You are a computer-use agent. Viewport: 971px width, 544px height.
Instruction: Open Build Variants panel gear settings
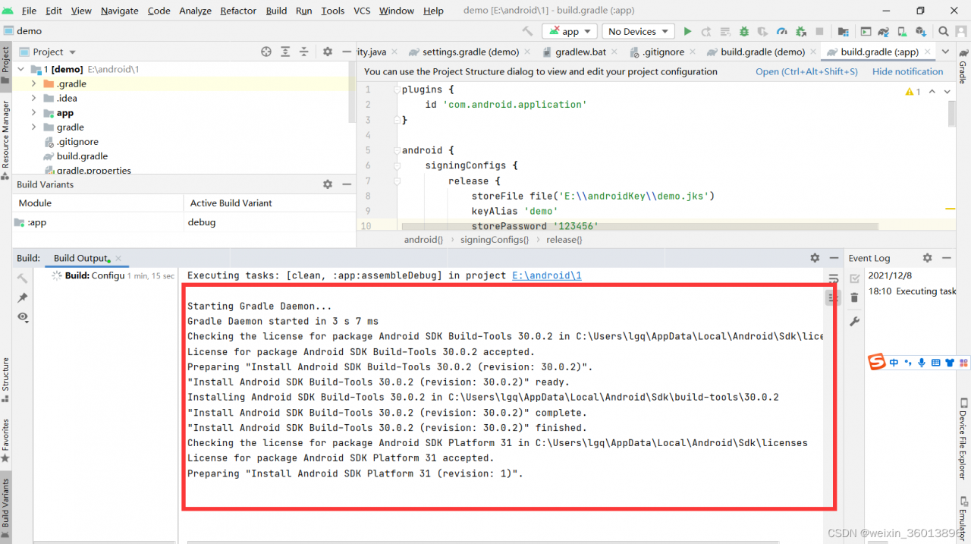pos(328,184)
